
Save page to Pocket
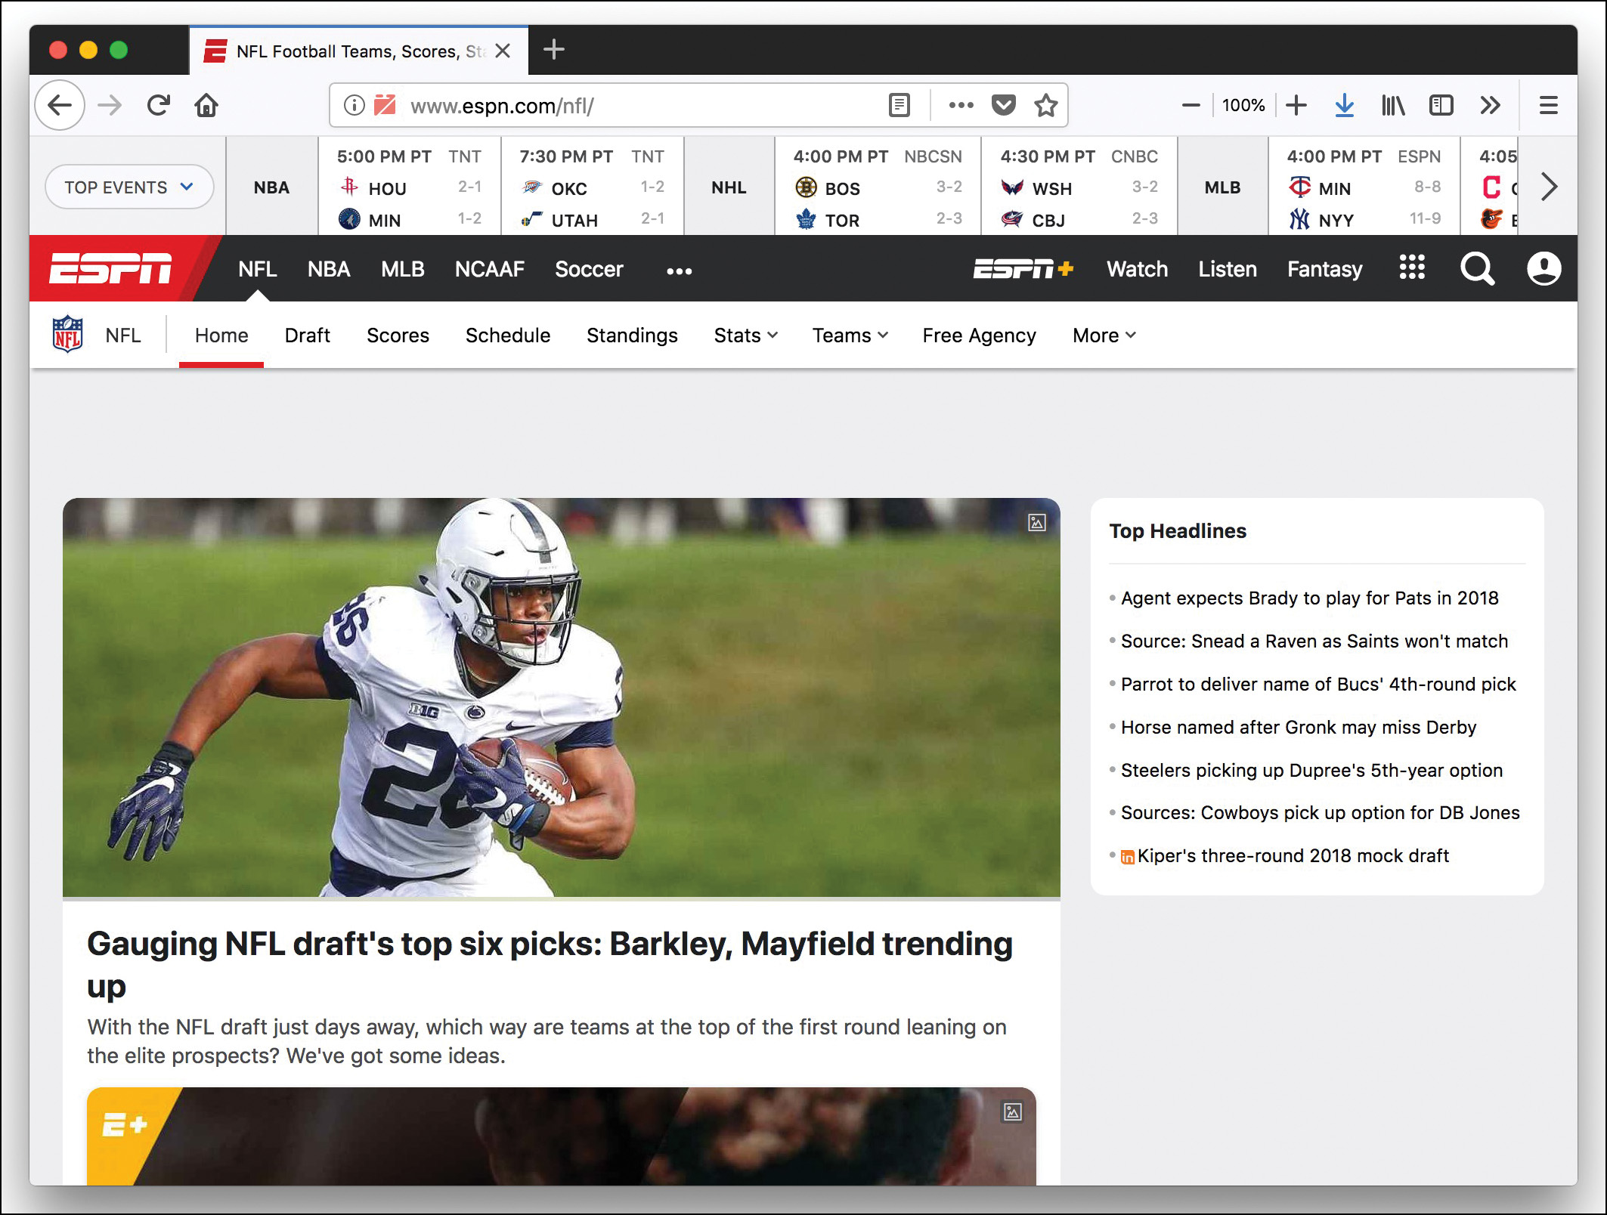click(x=1003, y=105)
